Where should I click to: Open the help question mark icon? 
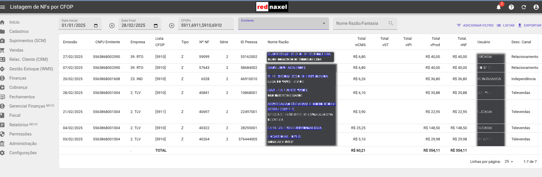[x=511, y=7]
